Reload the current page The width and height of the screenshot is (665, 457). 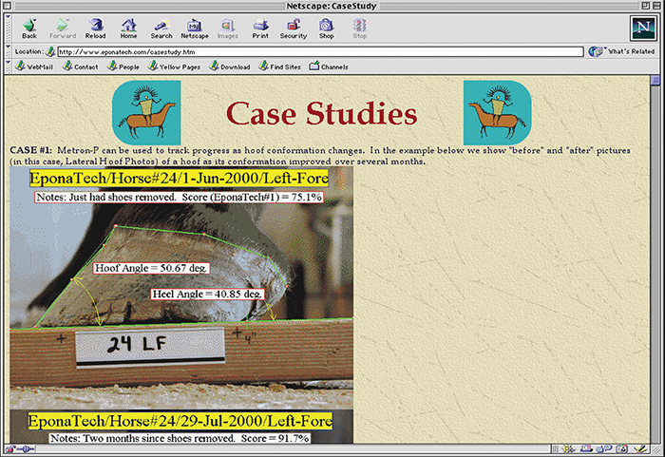96,27
